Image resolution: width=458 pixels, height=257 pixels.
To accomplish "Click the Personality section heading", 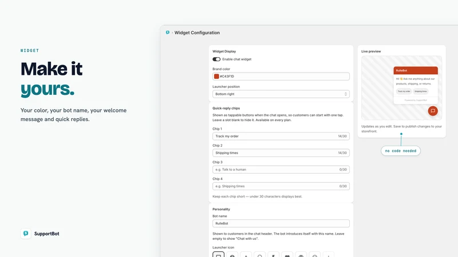I will point(221,209).
